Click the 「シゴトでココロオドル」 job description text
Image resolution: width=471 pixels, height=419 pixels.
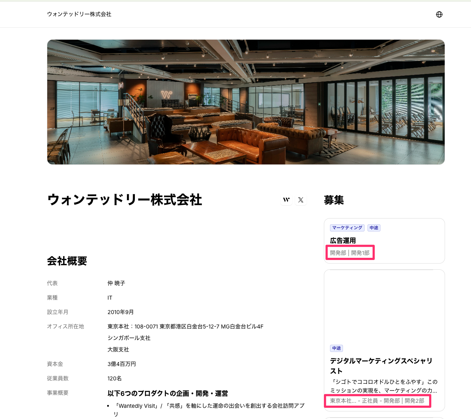[383, 386]
